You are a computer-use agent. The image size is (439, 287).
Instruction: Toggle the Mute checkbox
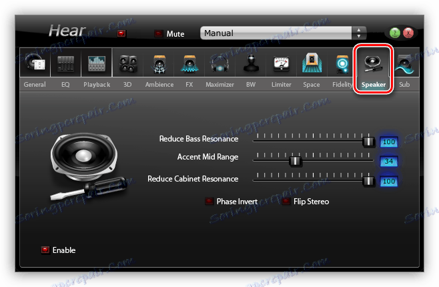159,33
